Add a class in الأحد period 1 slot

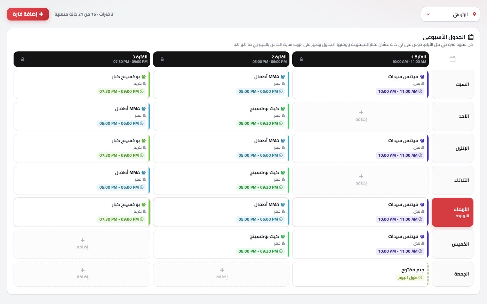click(x=360, y=116)
